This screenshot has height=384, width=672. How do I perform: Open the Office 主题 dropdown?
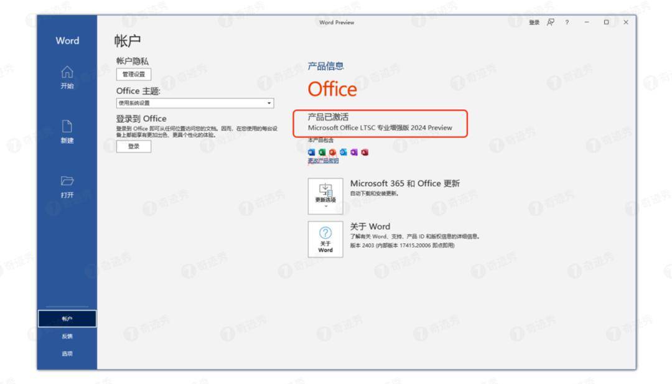(x=194, y=102)
